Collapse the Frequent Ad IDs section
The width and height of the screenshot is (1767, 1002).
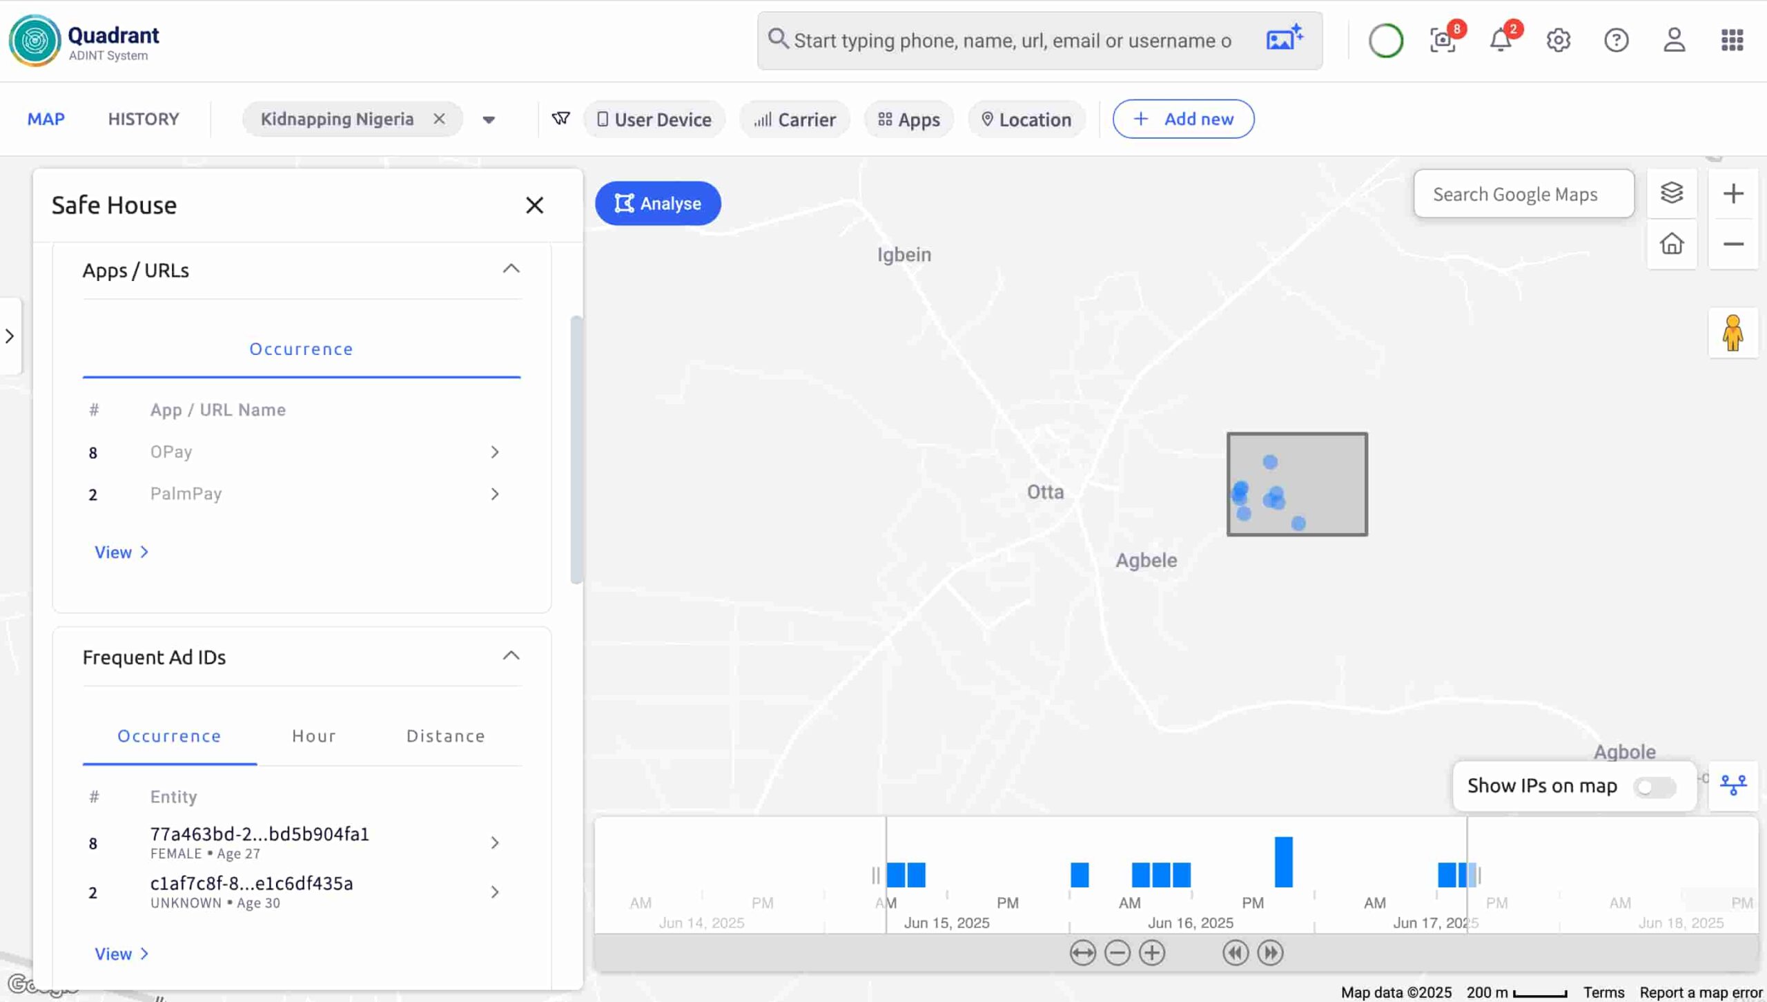click(511, 656)
